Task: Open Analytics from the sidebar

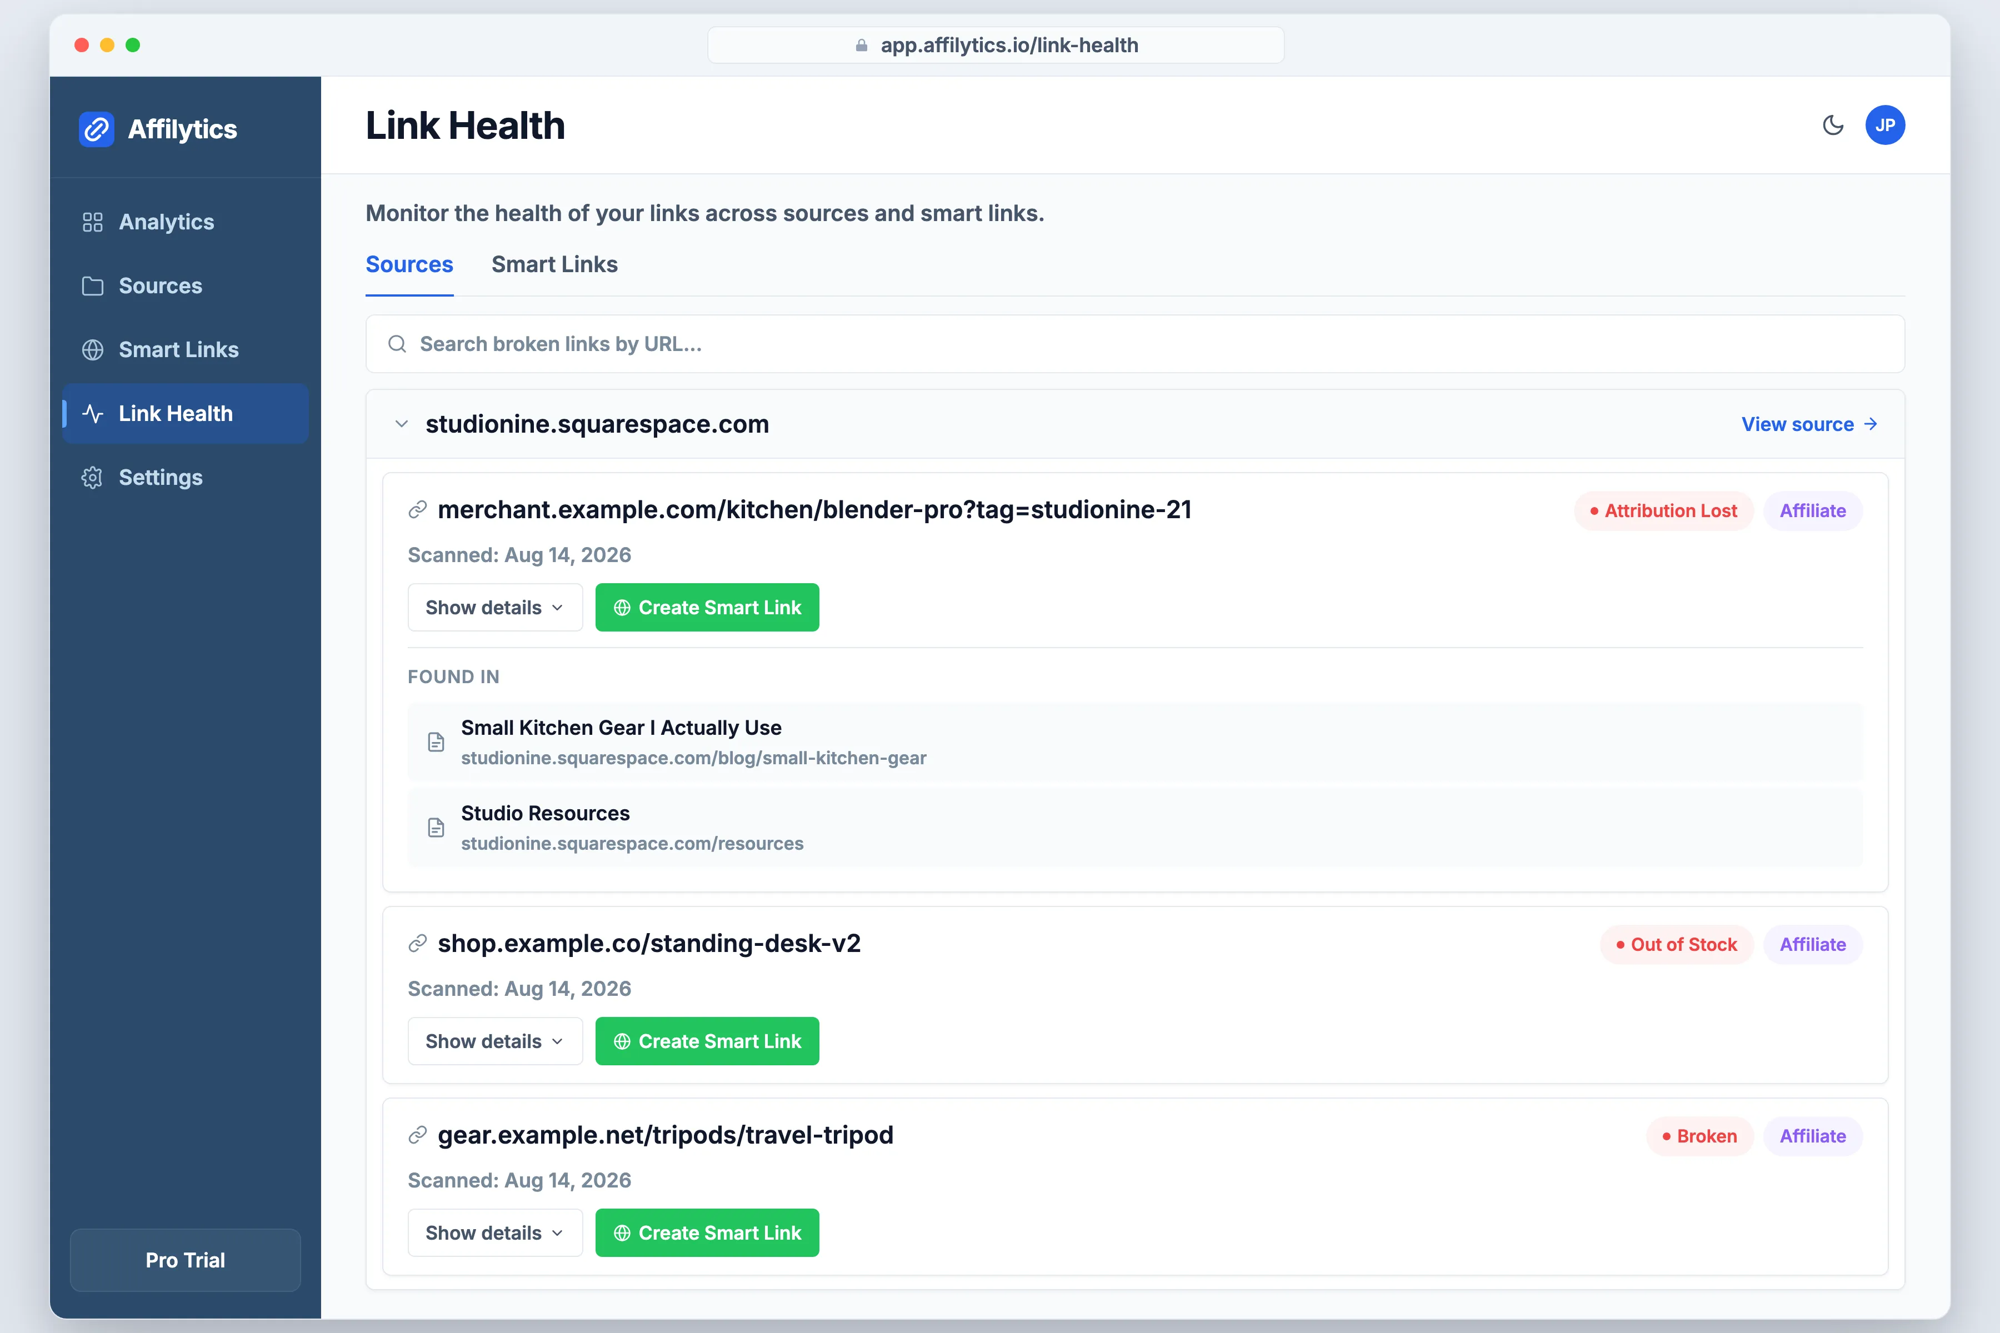Action: tap(186, 222)
